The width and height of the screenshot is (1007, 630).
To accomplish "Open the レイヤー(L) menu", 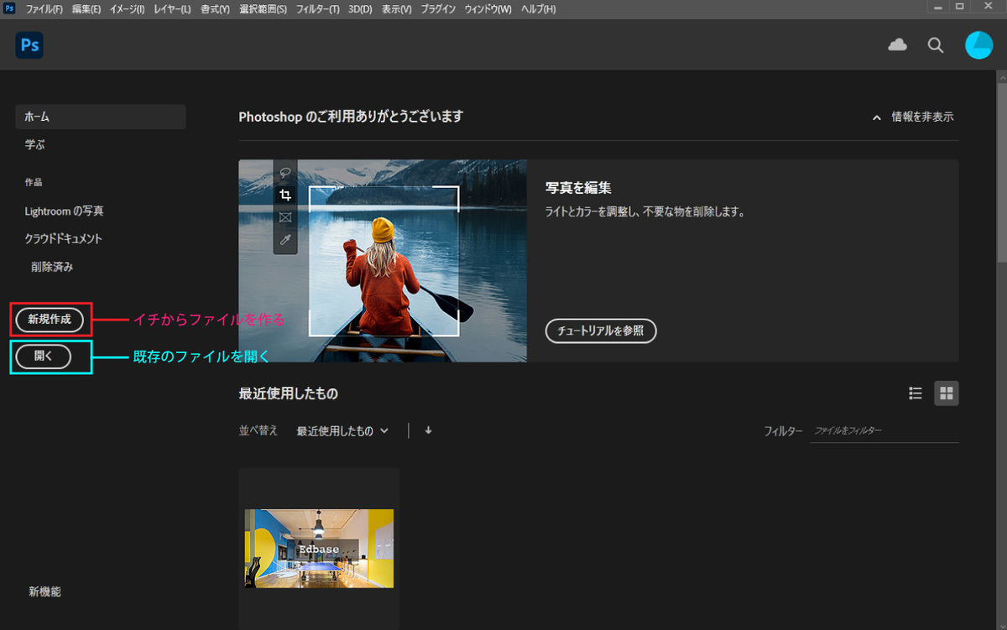I will coord(172,9).
